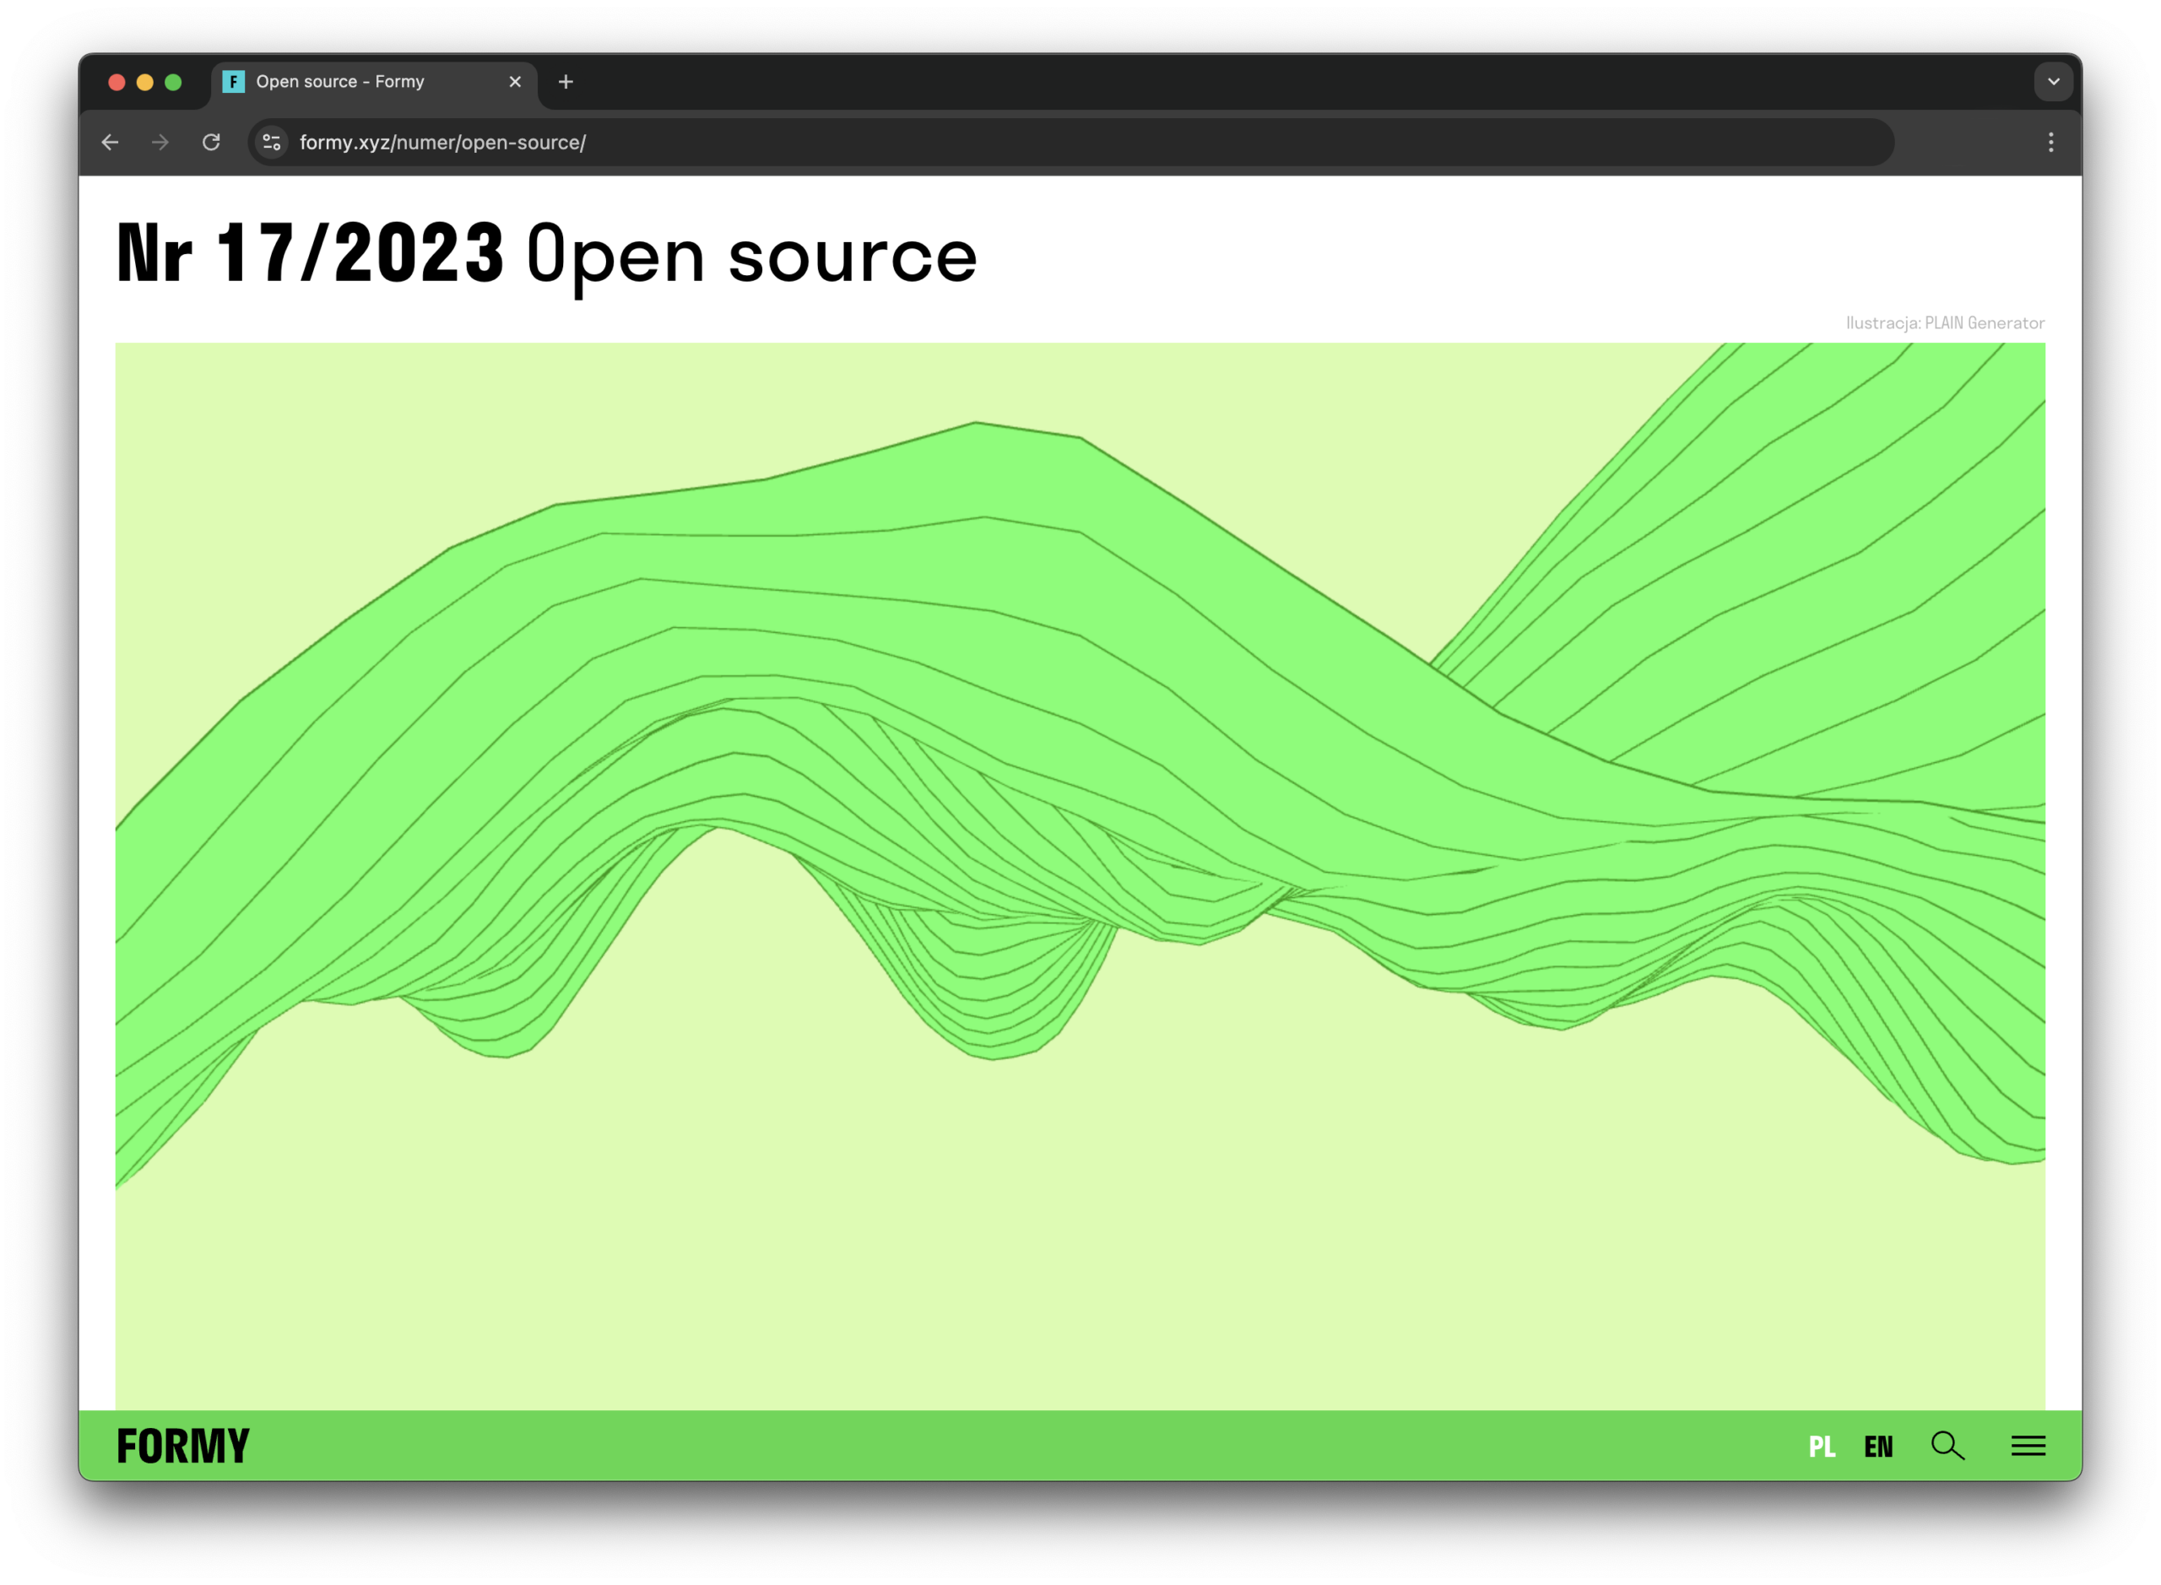Image resolution: width=2161 pixels, height=1585 pixels.
Task: Click the FORMY logo link
Action: [x=182, y=1446]
